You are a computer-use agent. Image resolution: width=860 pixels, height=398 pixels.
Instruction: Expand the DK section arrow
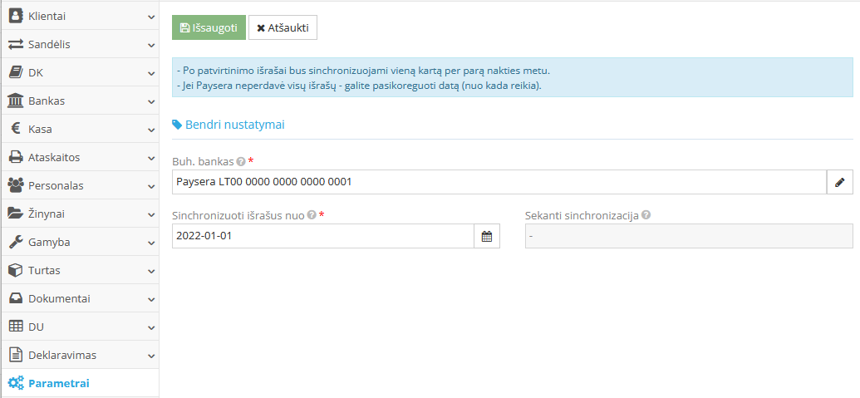(150, 73)
